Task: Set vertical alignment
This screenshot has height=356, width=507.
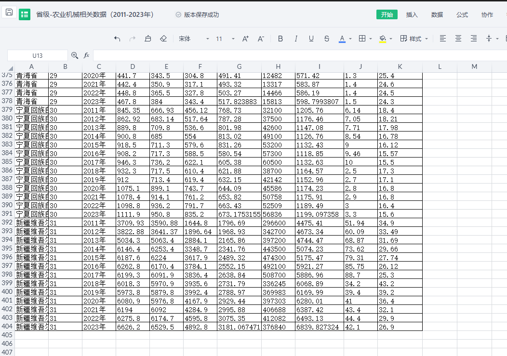Action: tap(489, 39)
